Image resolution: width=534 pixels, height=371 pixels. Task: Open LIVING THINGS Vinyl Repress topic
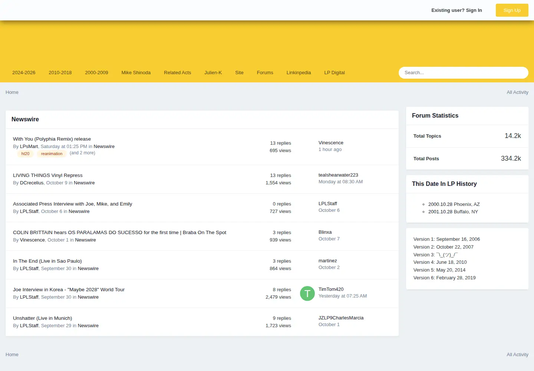[x=48, y=175]
